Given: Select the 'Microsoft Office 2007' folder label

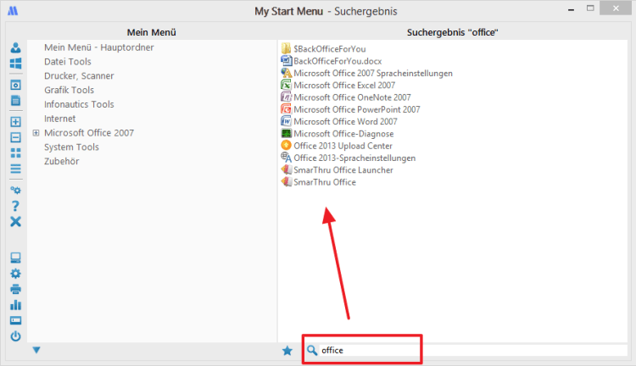Looking at the screenshot, I should [x=89, y=132].
